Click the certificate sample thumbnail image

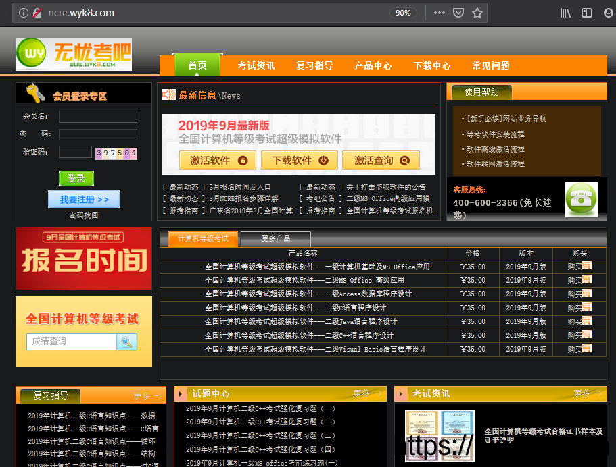(440, 436)
